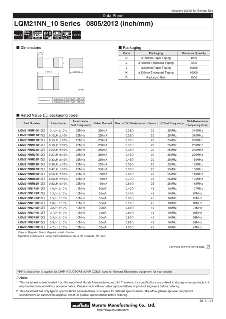Click packaging code K
The width and height of the screenshot is (226, 319).
(126, 72)
